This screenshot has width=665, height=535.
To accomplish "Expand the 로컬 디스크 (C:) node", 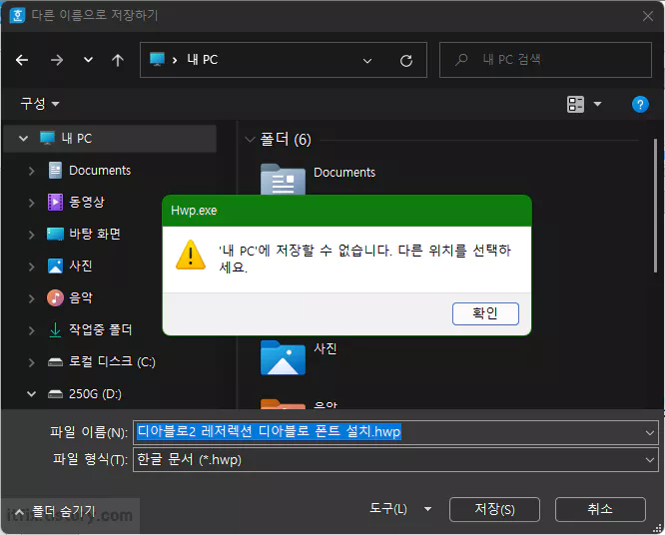I will pos(31,362).
